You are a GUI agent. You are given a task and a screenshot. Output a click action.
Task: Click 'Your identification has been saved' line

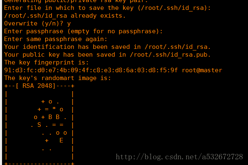[108, 47]
